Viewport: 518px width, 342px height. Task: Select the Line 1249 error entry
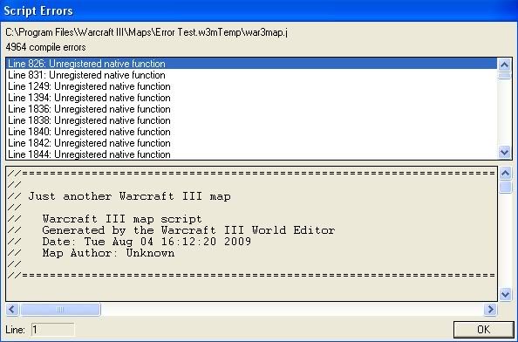click(252, 86)
